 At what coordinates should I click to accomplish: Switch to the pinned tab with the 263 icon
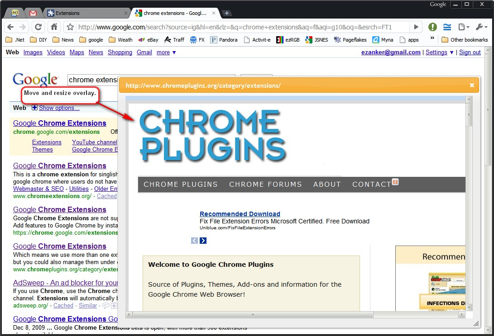[x=15, y=13]
